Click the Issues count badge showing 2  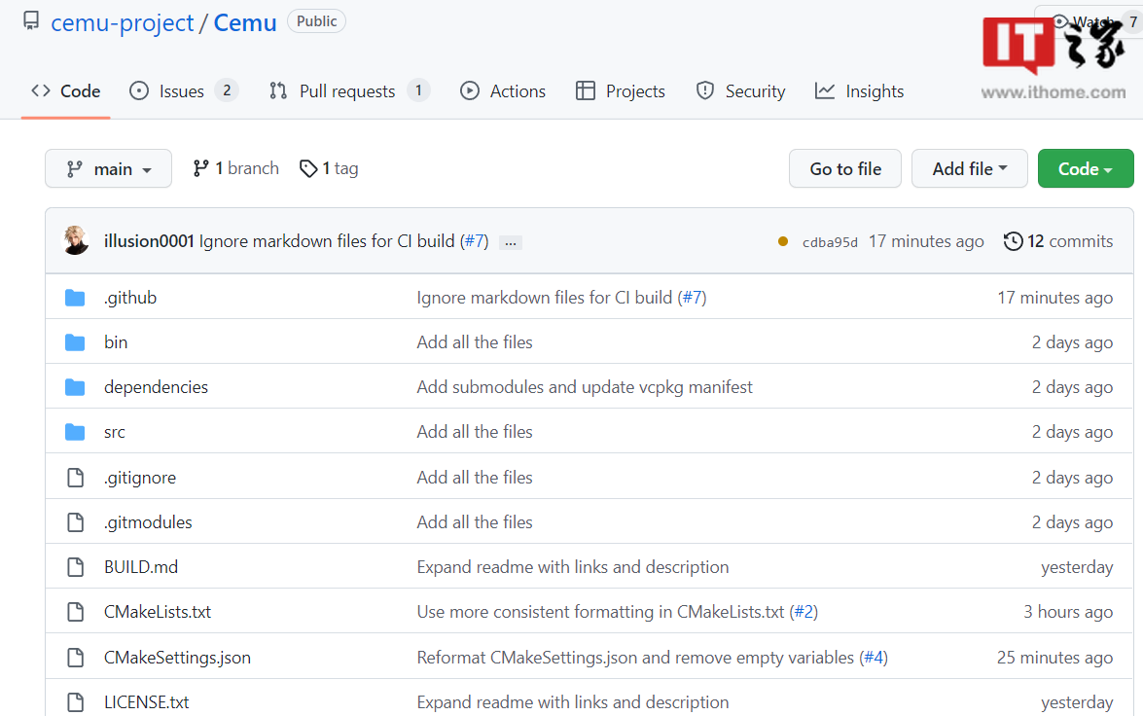point(227,90)
